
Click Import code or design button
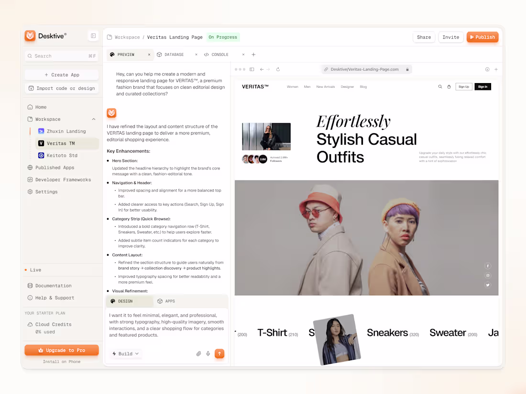[62, 88]
